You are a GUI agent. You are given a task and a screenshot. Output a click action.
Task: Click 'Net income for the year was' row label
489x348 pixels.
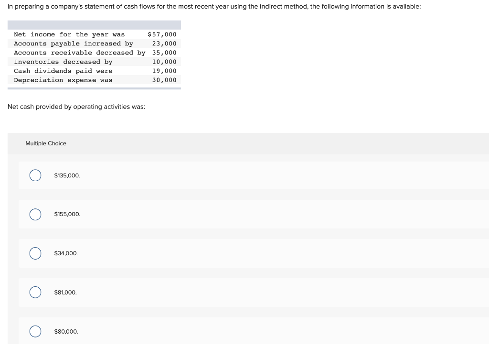point(69,34)
